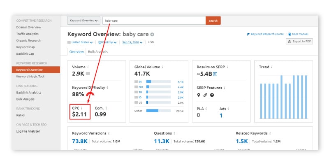Click the Questions info icon
329x165 pixels.
click(174, 133)
